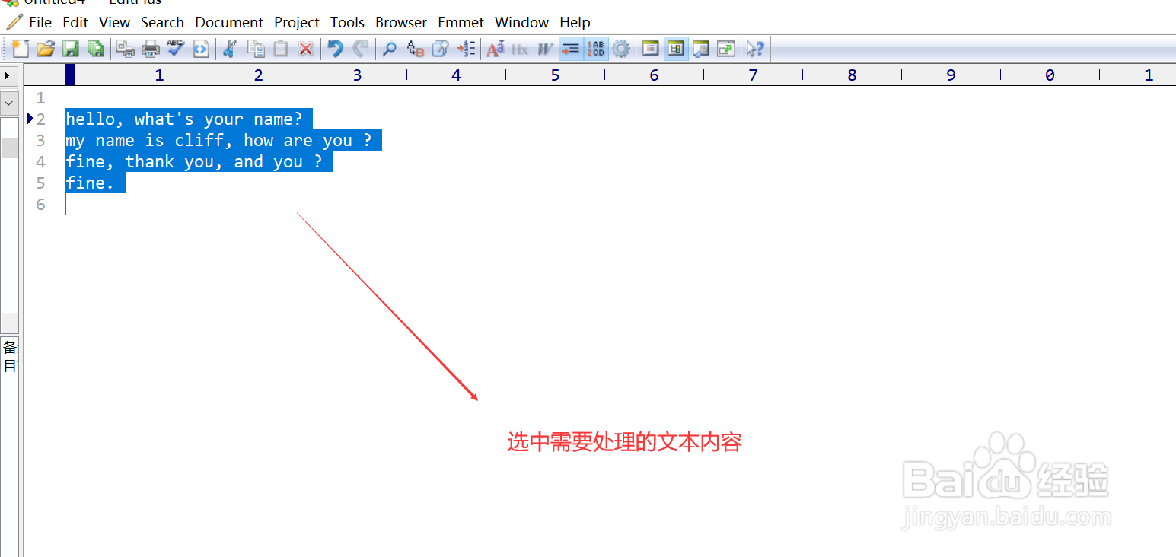1176x557 pixels.
Task: Toggle word wrap with the W icon
Action: [543, 48]
